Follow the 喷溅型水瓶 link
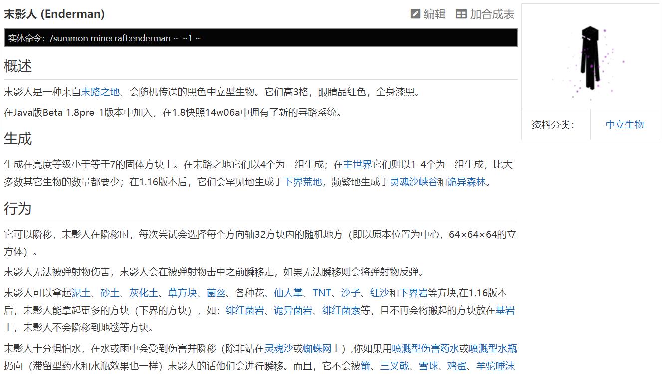 click(x=493, y=348)
